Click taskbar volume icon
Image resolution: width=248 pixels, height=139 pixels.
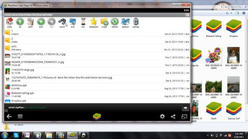pos(212,136)
